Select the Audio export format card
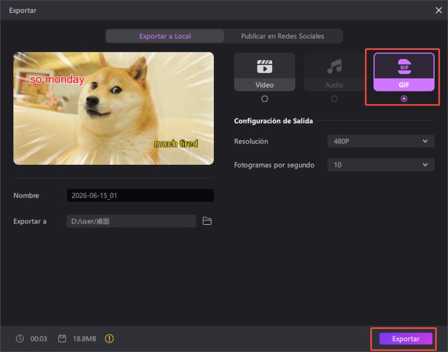This screenshot has width=448, height=352. click(x=334, y=72)
